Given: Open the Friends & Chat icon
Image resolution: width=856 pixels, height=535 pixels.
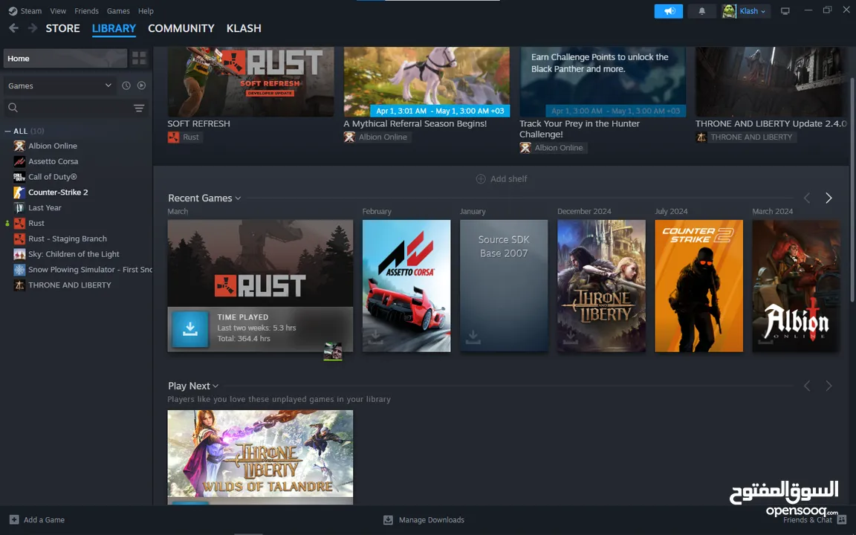Looking at the screenshot, I should 842,519.
